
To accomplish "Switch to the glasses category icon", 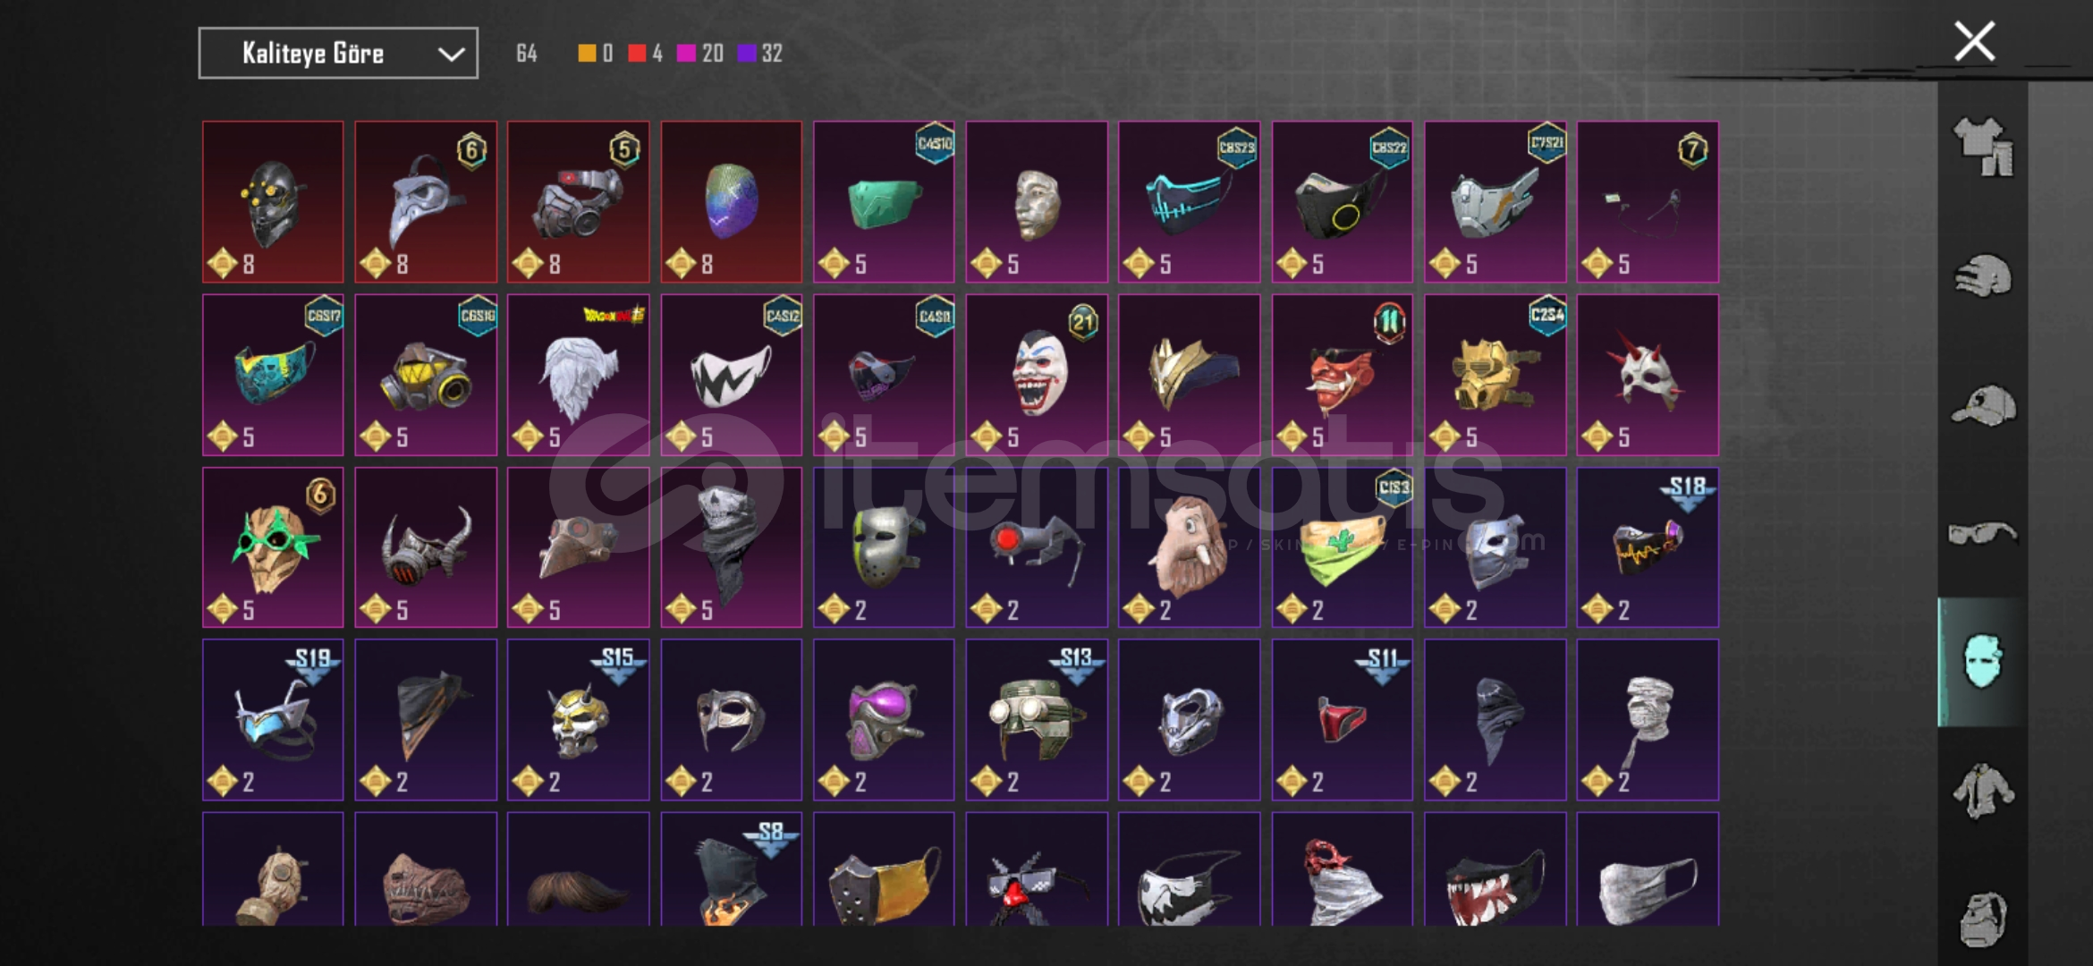I will point(1983,534).
